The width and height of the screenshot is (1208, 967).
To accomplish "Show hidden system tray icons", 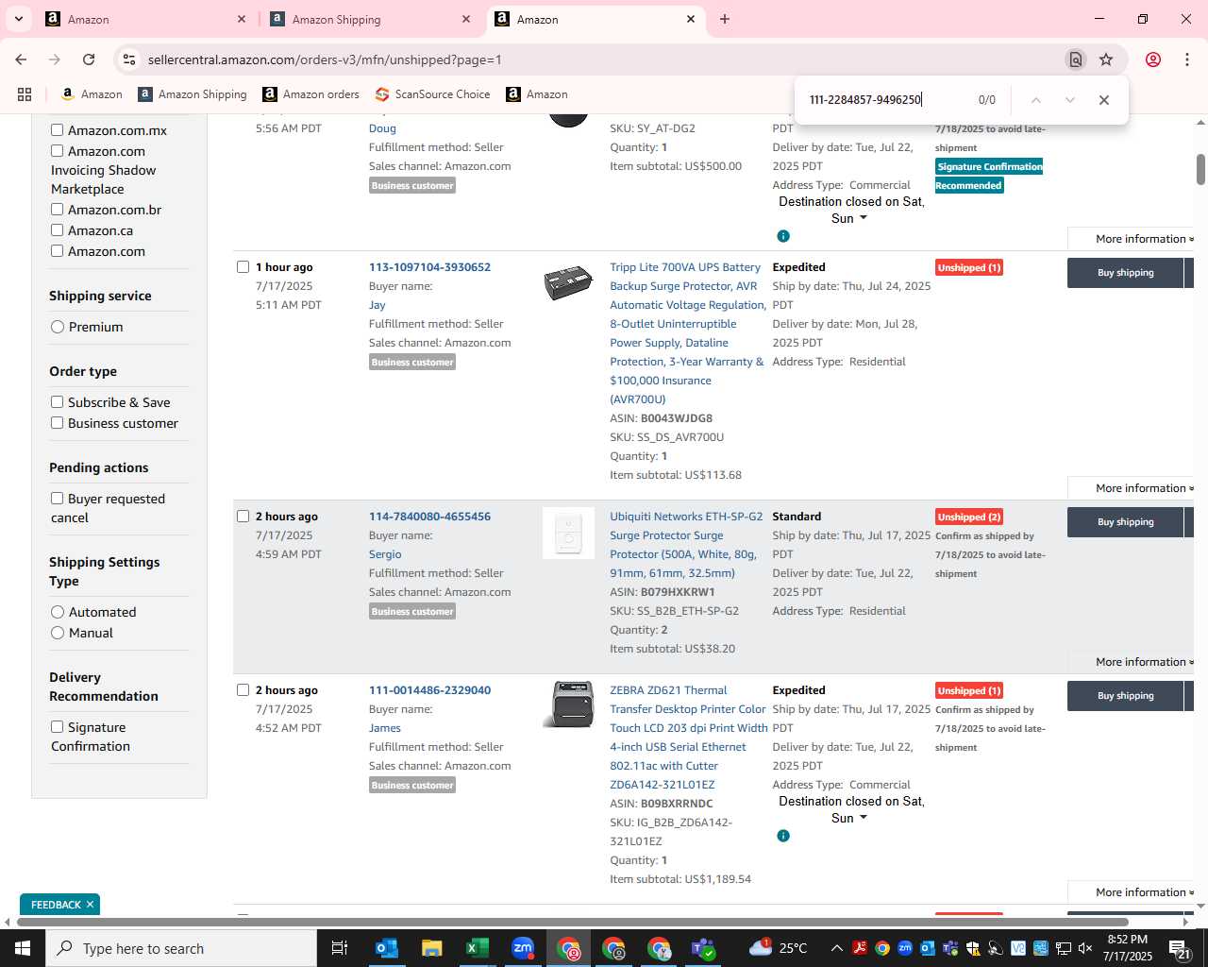I will [836, 948].
